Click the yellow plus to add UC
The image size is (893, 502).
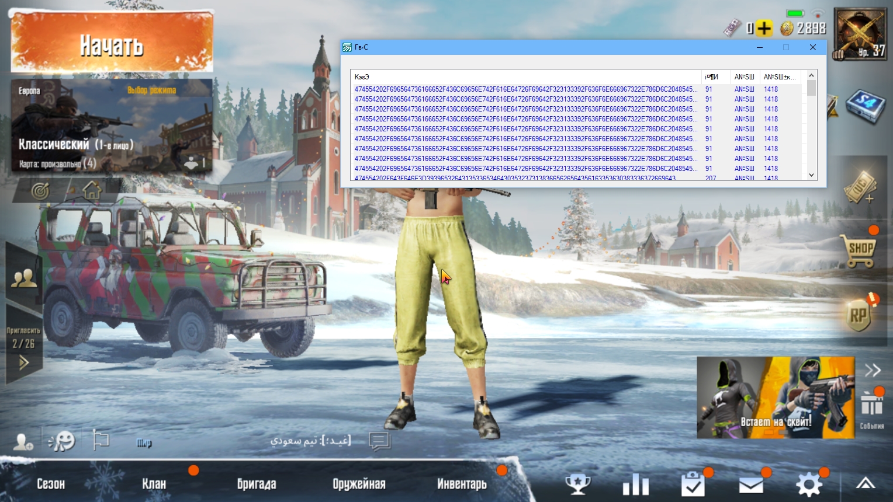(x=764, y=28)
